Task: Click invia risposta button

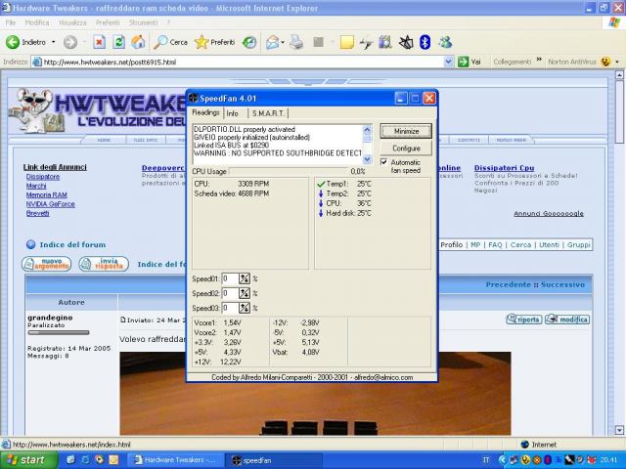Action: [104, 264]
